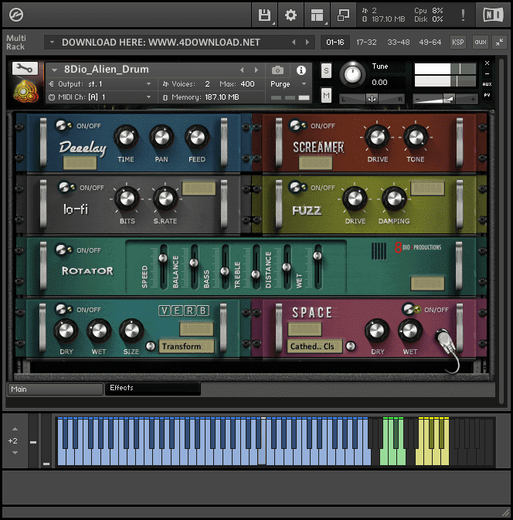Switch to the Effects tab
This screenshot has width=513, height=520.
click(152, 388)
